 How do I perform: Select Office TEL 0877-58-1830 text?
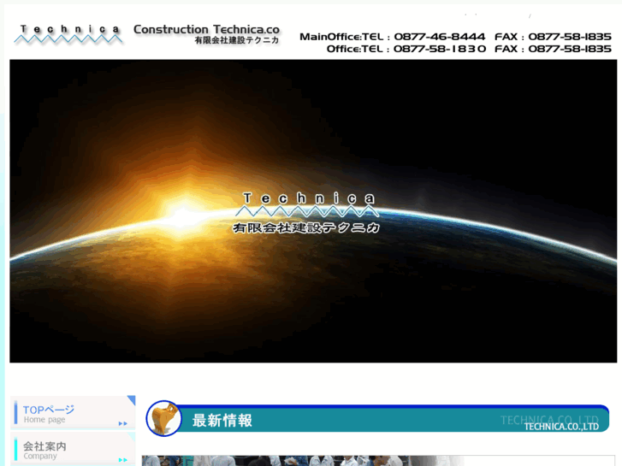pyautogui.click(x=406, y=49)
